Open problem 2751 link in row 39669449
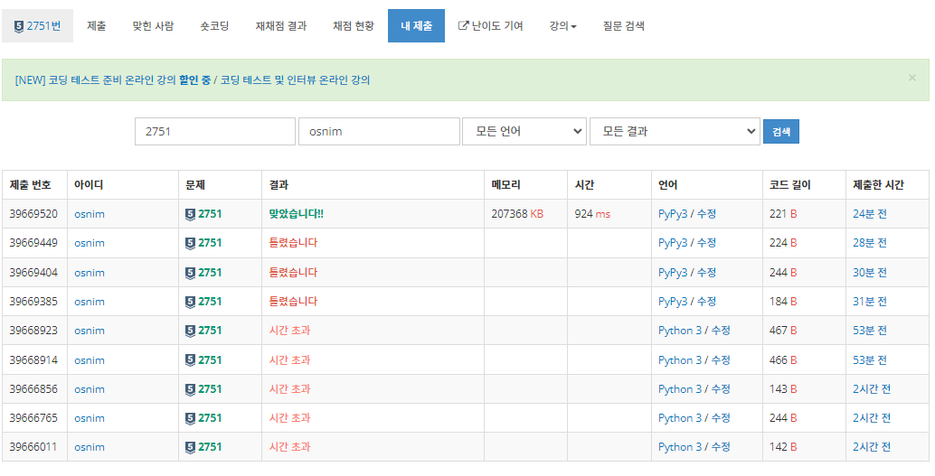The image size is (935, 476). click(x=210, y=242)
